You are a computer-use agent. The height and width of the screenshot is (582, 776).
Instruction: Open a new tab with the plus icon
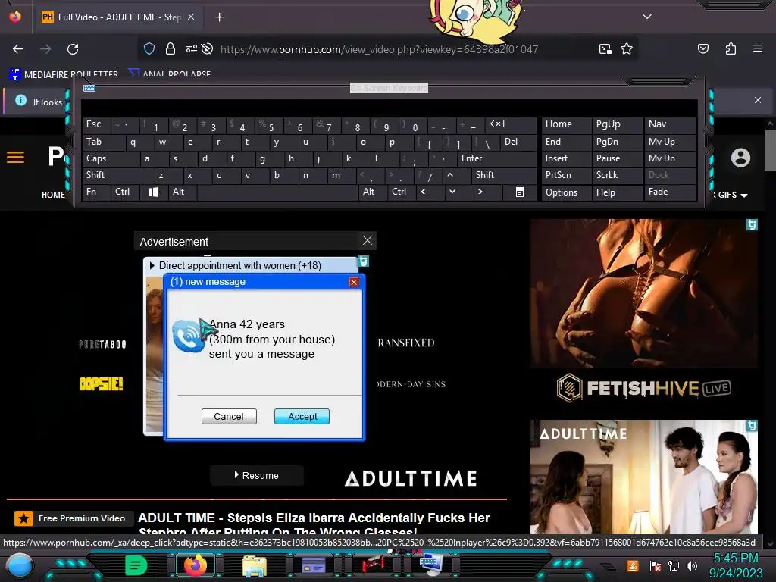click(219, 17)
